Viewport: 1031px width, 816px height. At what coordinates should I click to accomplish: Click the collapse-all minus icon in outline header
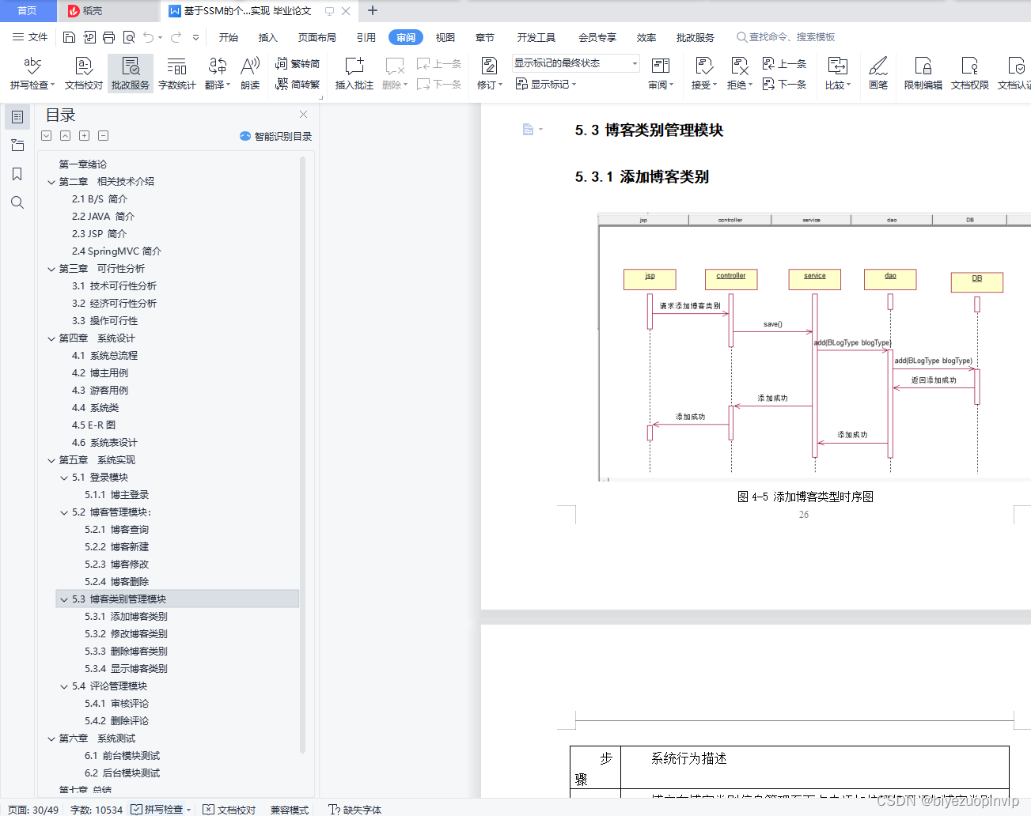pyautogui.click(x=104, y=136)
